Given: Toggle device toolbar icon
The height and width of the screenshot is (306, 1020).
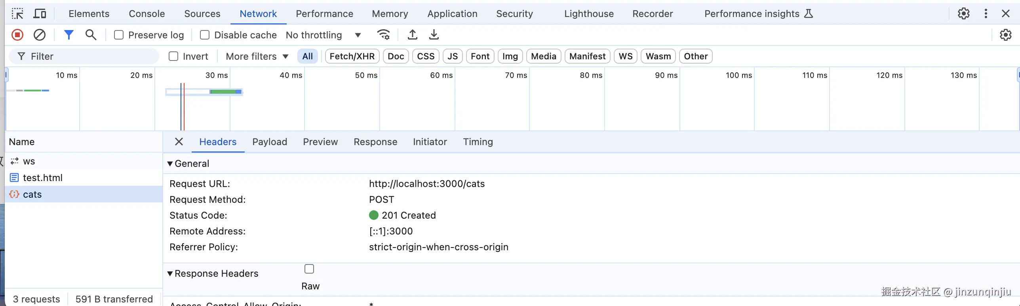Looking at the screenshot, I should pos(40,14).
